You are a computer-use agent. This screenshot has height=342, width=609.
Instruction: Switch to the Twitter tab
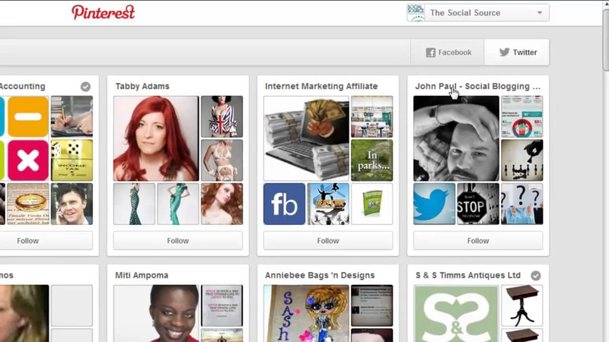(517, 52)
